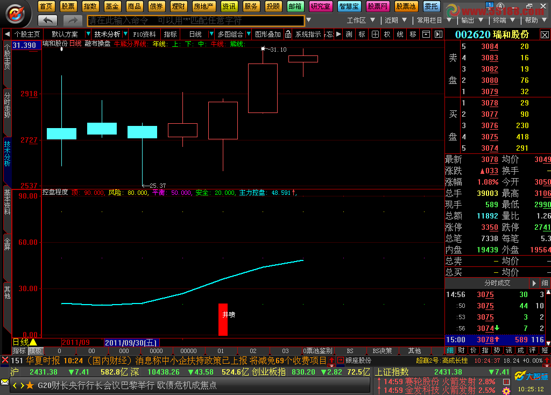The image size is (551, 395).
Task: Open the 技术分析 dropdown arrow
Action: tap(125, 34)
